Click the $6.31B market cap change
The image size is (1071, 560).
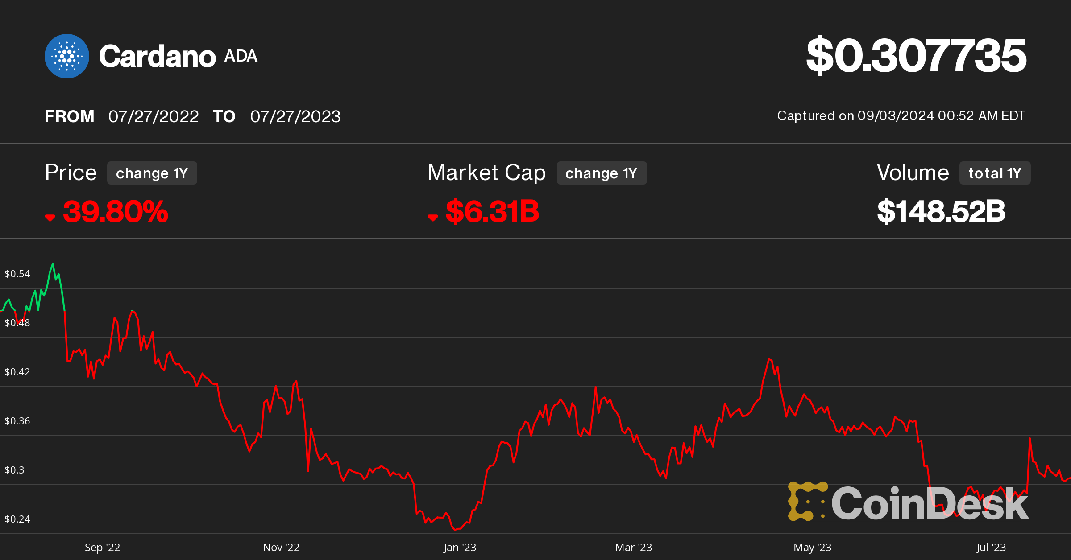point(493,211)
